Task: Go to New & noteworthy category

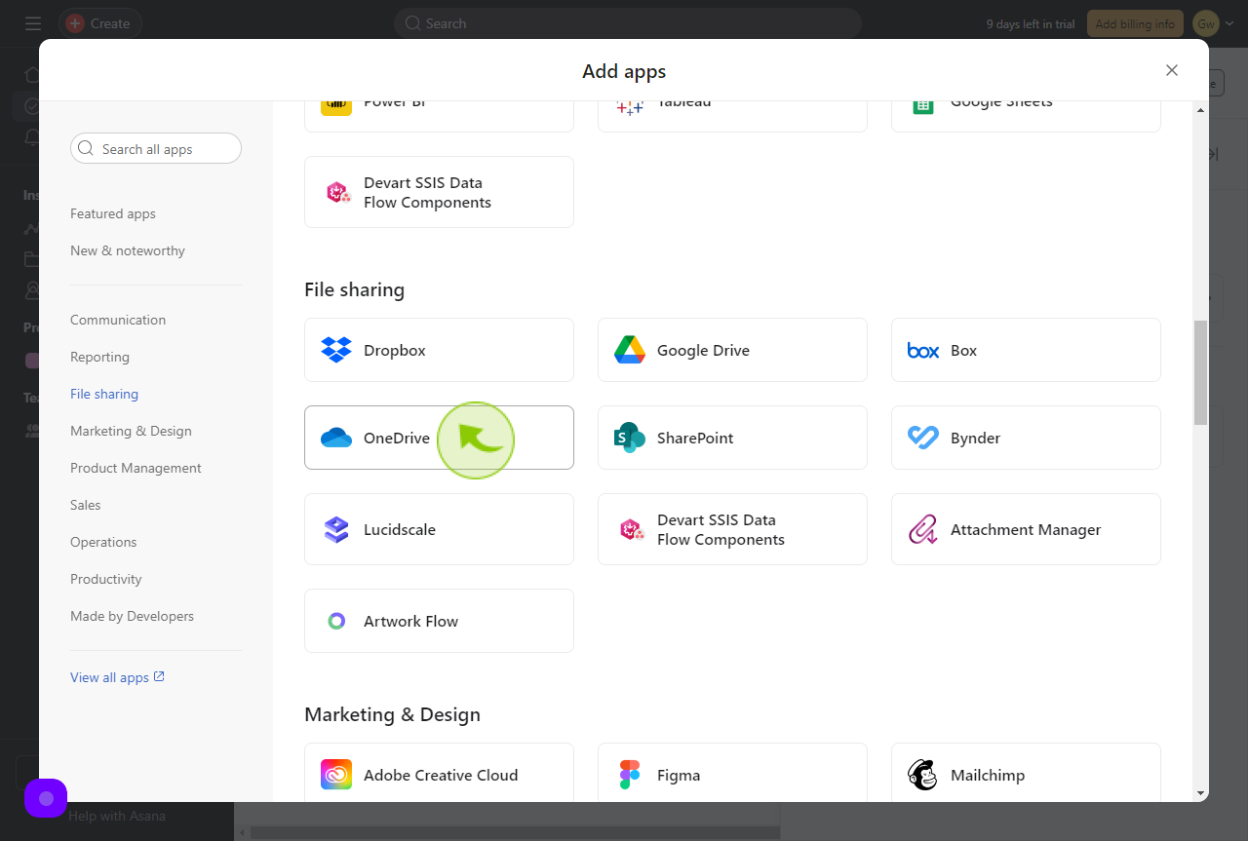Action: [x=128, y=250]
